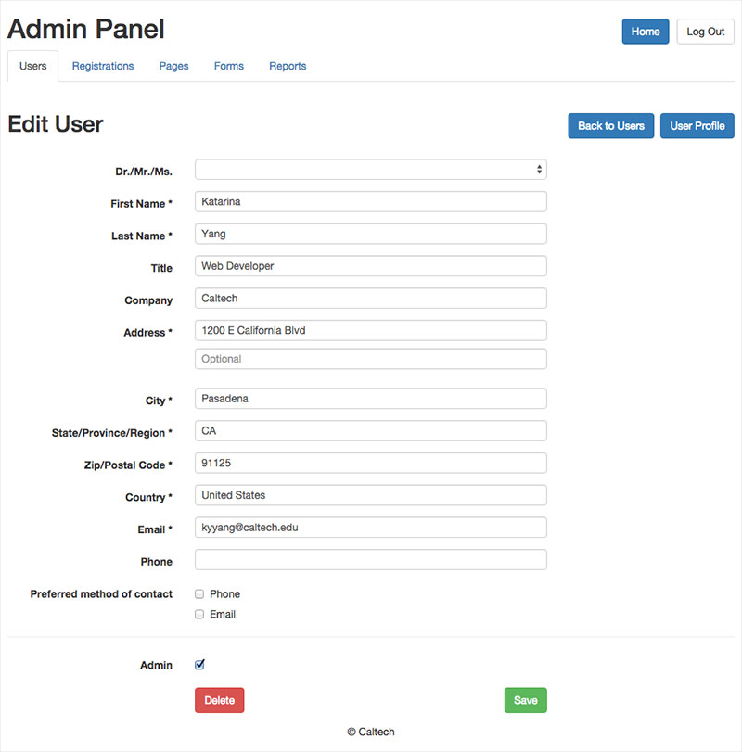Viewport: 742px width, 752px height.
Task: Check the Phone contact method checkbox
Action: 199,594
